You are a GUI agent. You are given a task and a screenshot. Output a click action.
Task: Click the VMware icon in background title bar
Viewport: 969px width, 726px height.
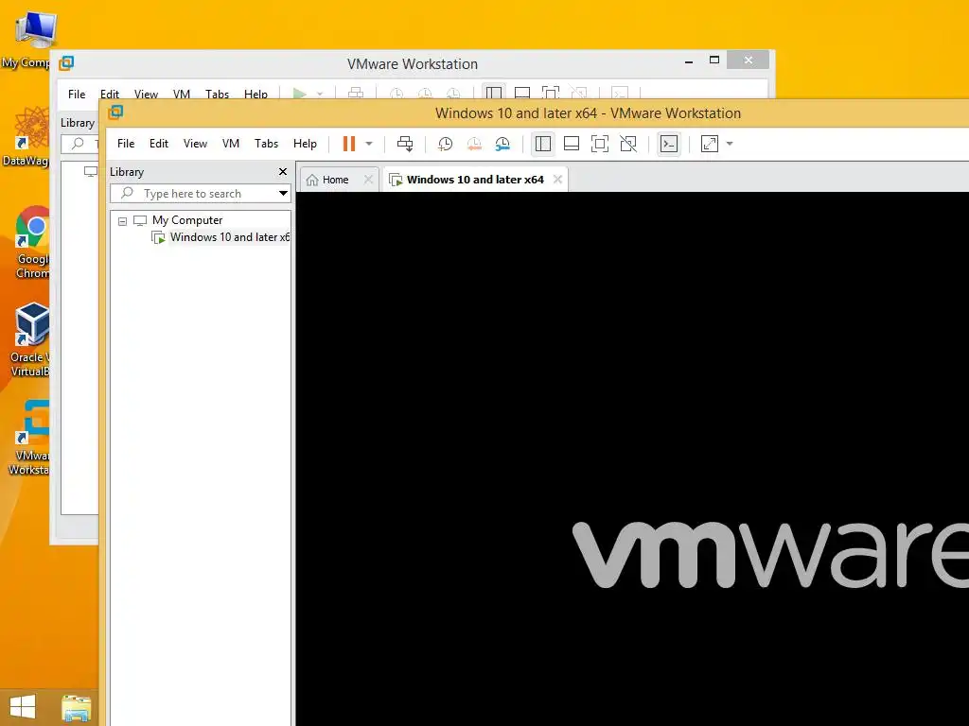pyautogui.click(x=66, y=63)
